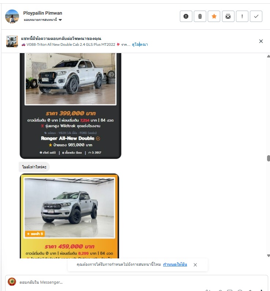Mark conversation done with checkmark button
270x291 pixels.
click(256, 16)
